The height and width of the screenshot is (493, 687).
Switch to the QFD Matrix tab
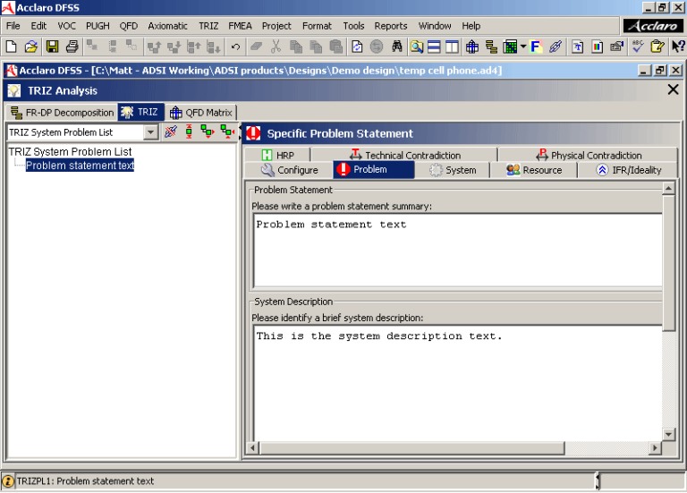[x=201, y=113]
